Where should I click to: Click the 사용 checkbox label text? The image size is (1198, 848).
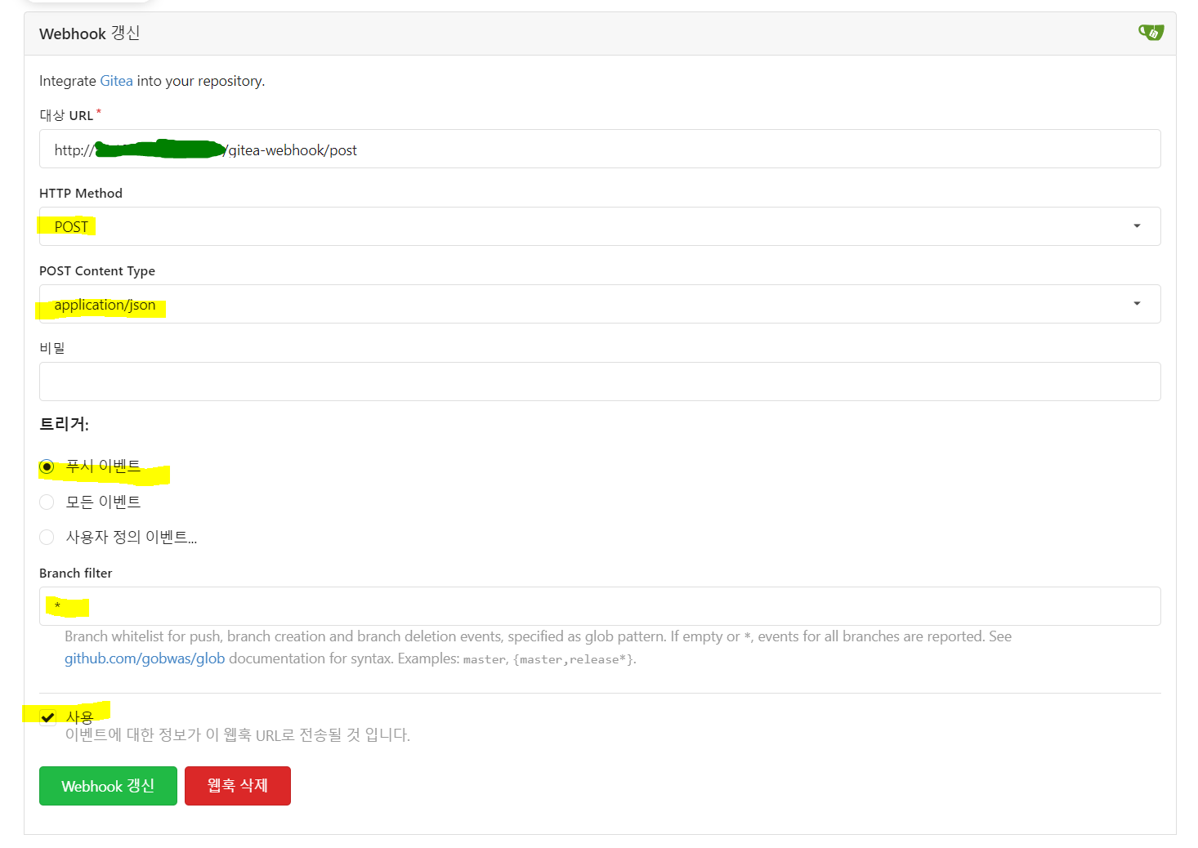click(x=79, y=717)
